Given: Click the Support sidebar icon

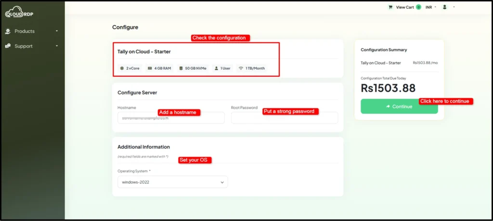Looking at the screenshot, I should (8, 46).
